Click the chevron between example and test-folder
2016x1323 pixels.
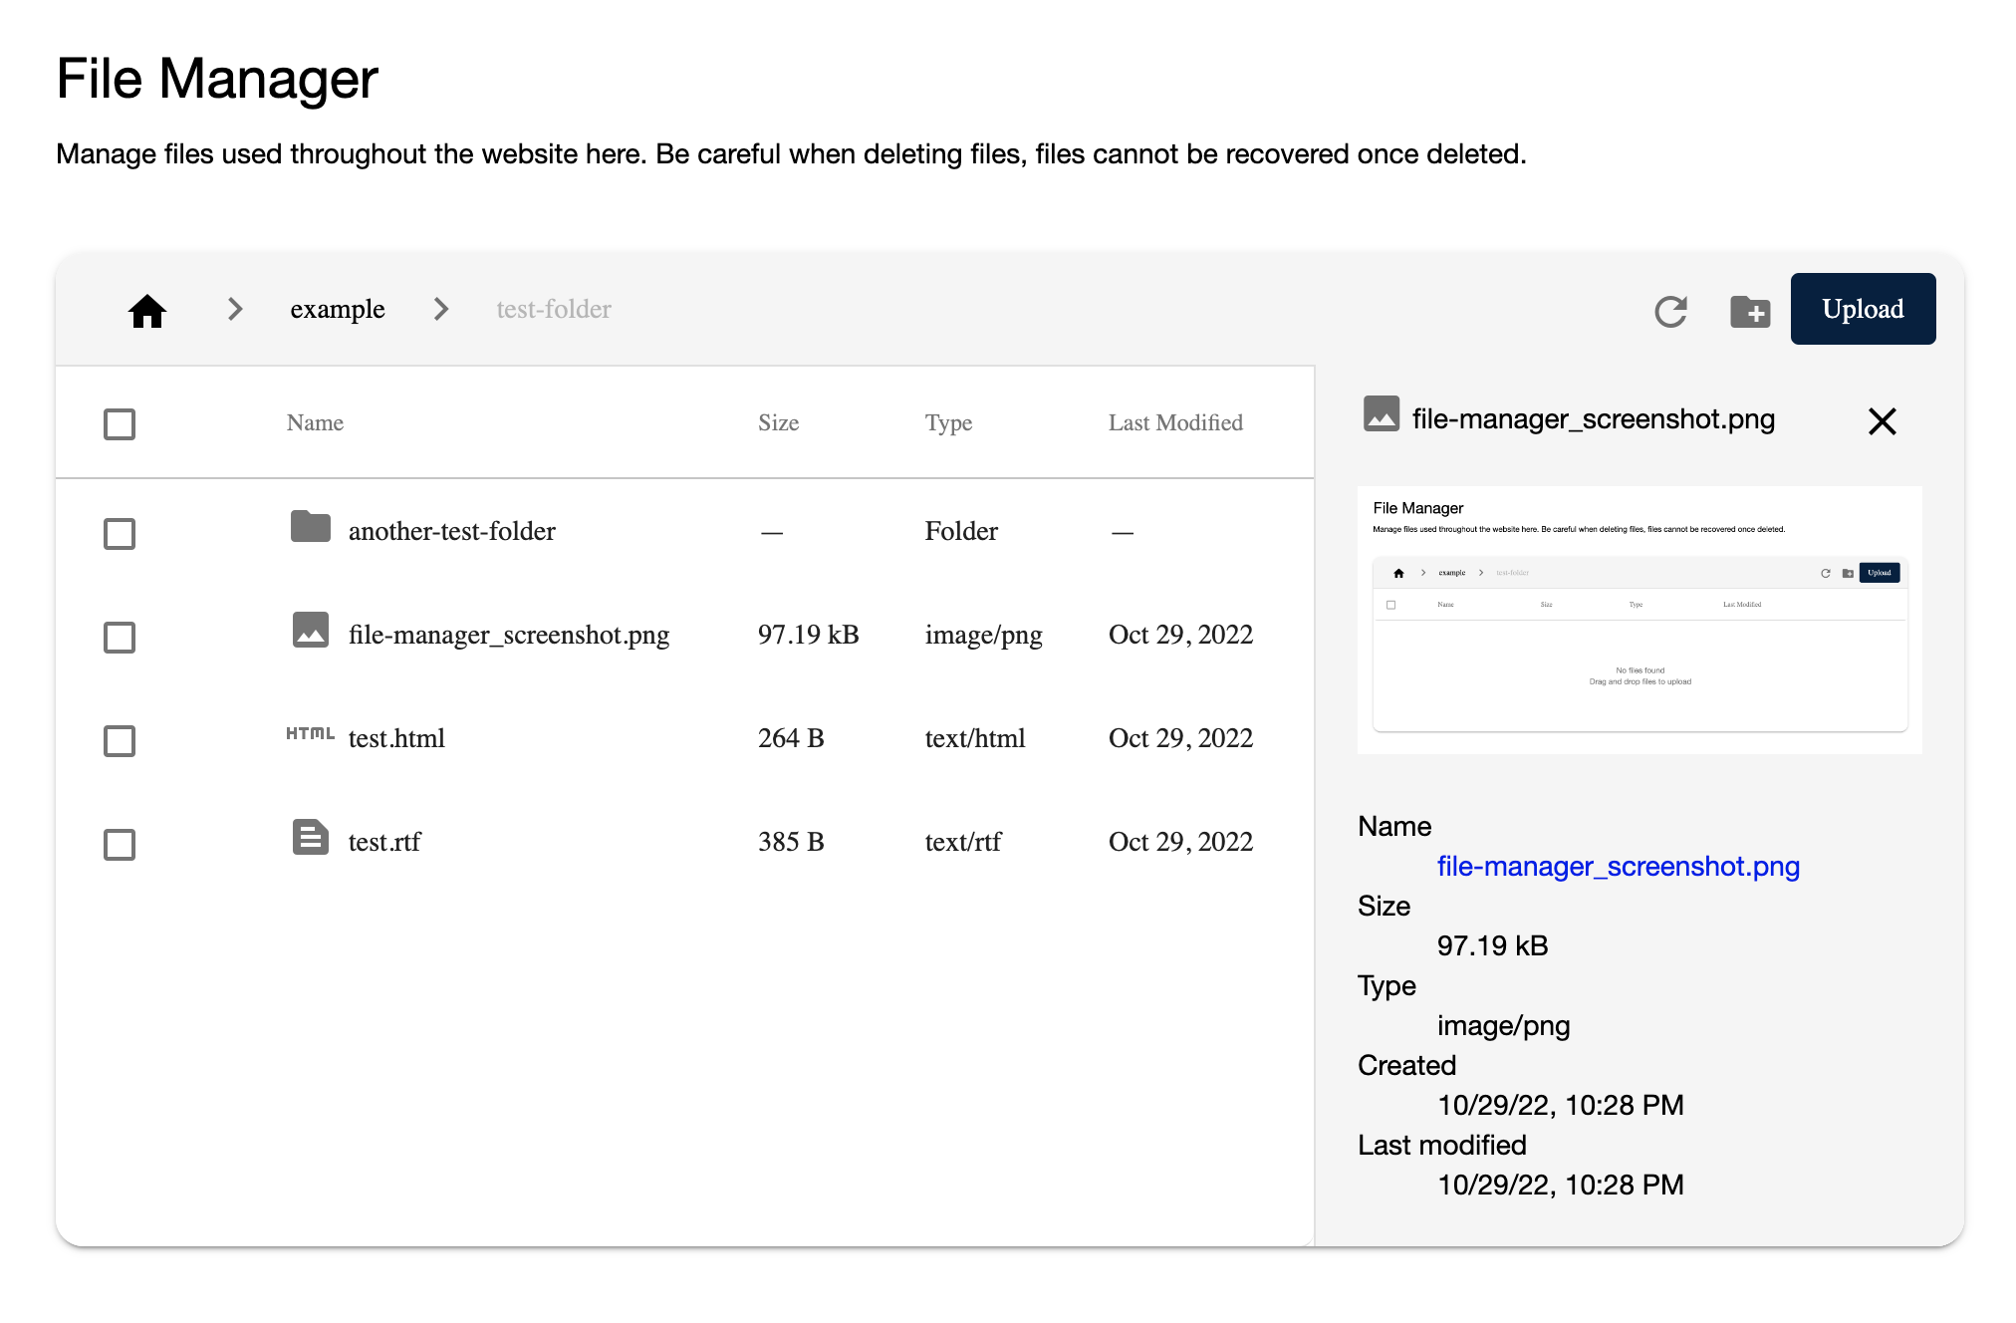[441, 309]
